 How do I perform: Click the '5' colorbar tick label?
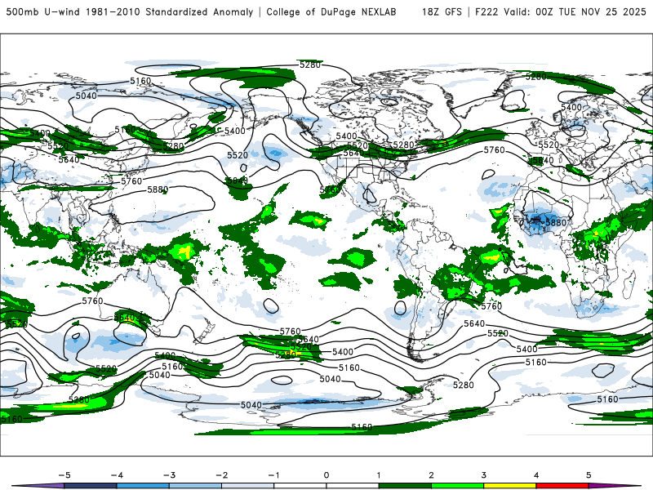(589, 475)
